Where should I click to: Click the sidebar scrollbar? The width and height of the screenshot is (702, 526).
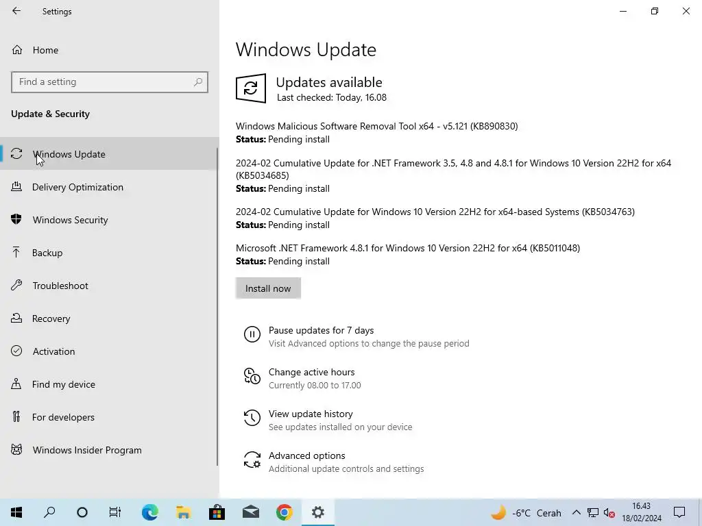click(x=217, y=306)
